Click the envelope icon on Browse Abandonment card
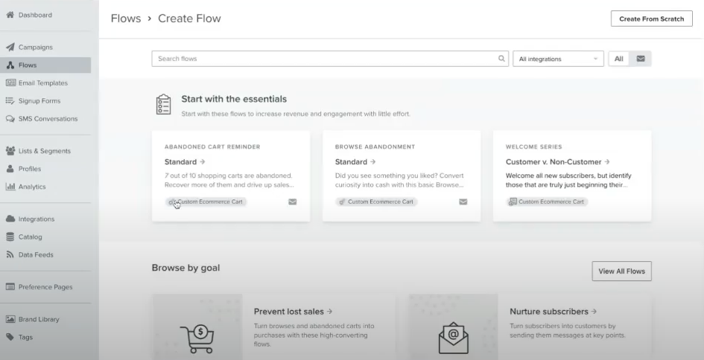Image resolution: width=704 pixels, height=360 pixels. pos(463,202)
